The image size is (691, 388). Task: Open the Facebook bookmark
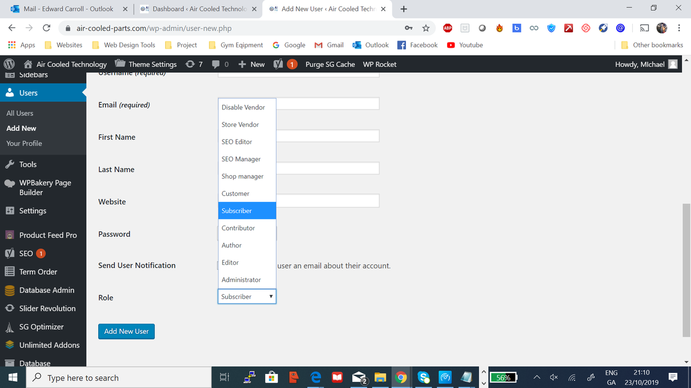coord(417,45)
